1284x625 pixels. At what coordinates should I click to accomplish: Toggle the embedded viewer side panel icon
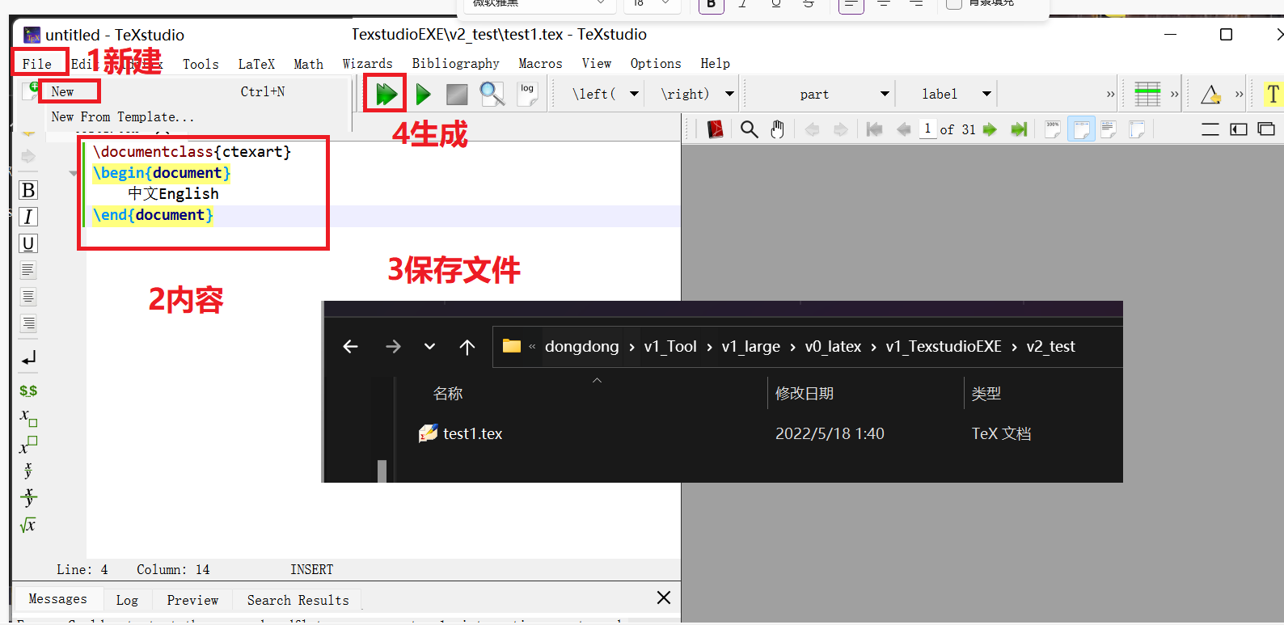[1239, 129]
